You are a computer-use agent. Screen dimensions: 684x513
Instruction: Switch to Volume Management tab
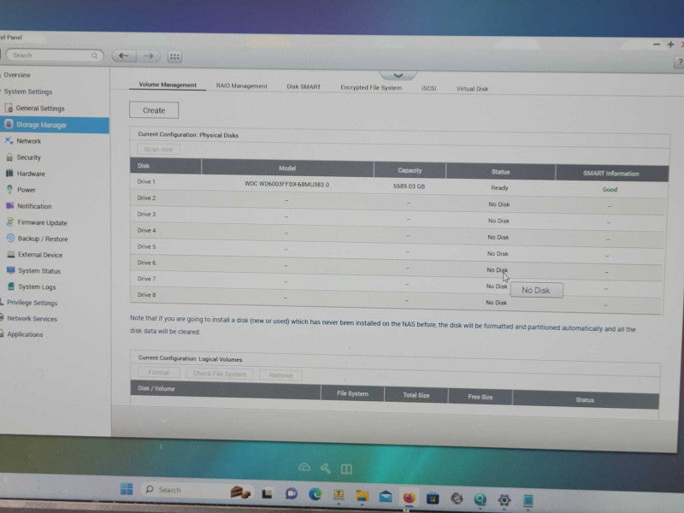[168, 85]
